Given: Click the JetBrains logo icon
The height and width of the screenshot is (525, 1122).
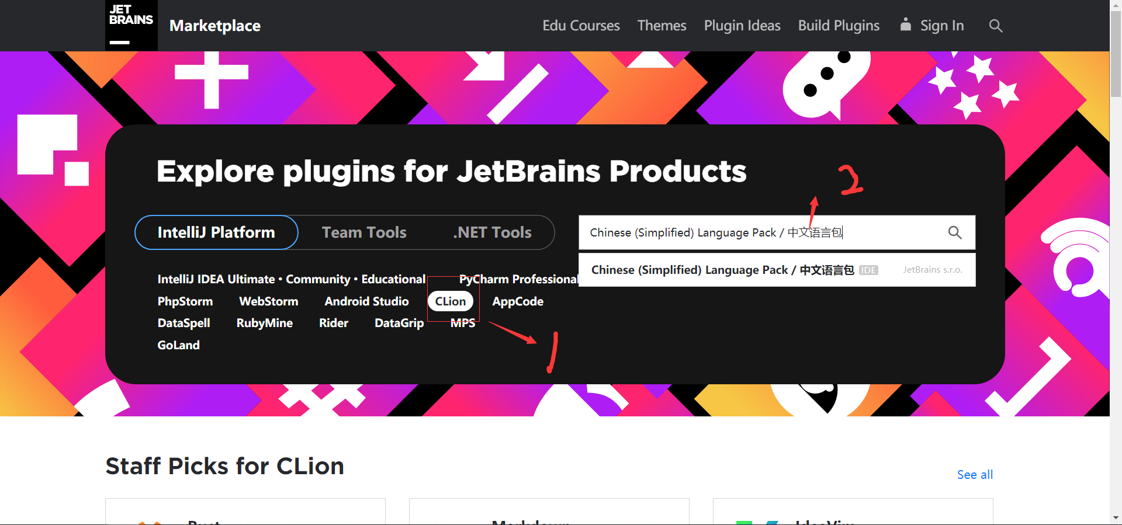Looking at the screenshot, I should point(131,25).
